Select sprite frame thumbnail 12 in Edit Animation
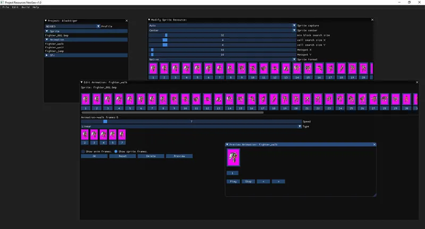This screenshot has width=425, height=229. tap(207, 99)
